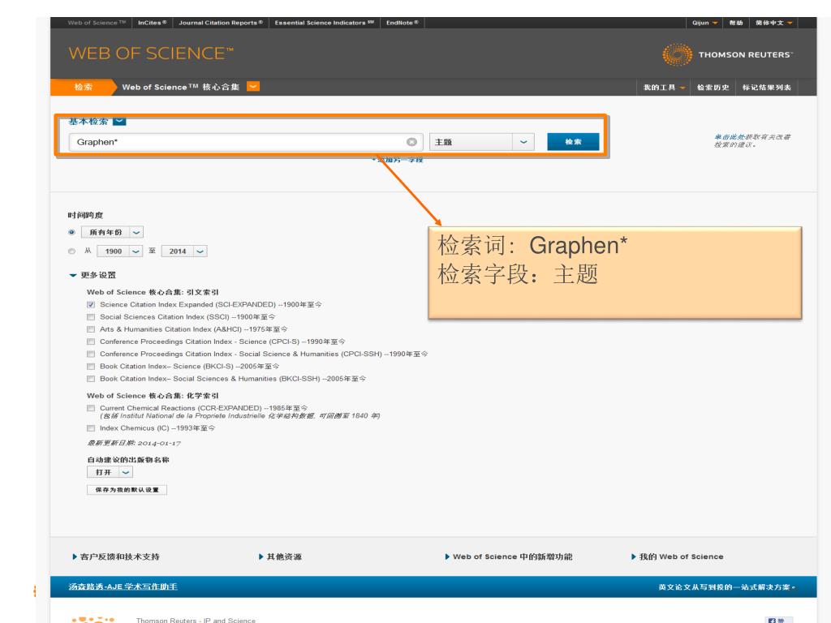Open the 2014 end year dropdown

[x=184, y=251]
